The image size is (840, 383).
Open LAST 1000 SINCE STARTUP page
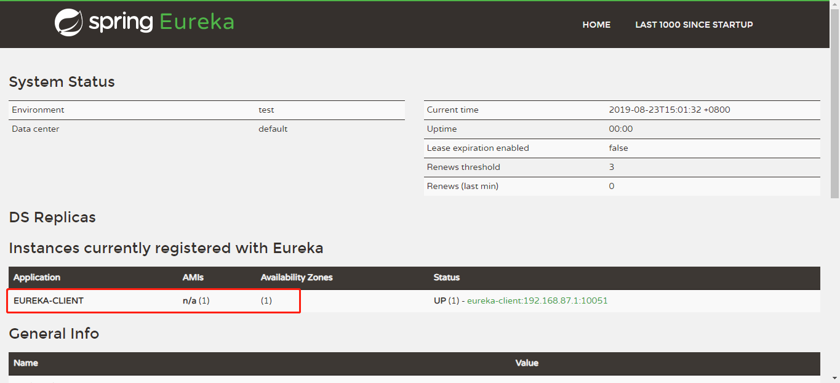click(694, 25)
